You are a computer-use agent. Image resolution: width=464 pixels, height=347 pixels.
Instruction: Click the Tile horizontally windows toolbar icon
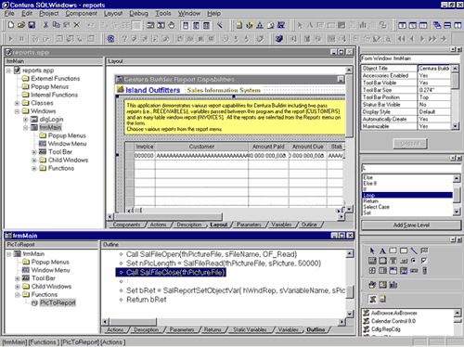click(447, 25)
